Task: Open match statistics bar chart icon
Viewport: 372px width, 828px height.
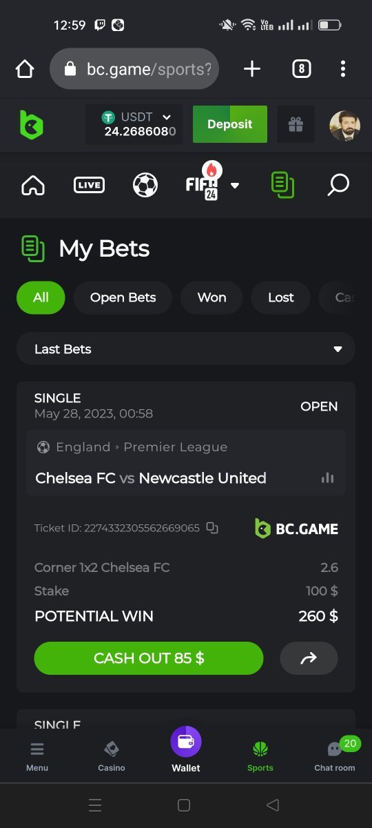Action: (x=328, y=477)
